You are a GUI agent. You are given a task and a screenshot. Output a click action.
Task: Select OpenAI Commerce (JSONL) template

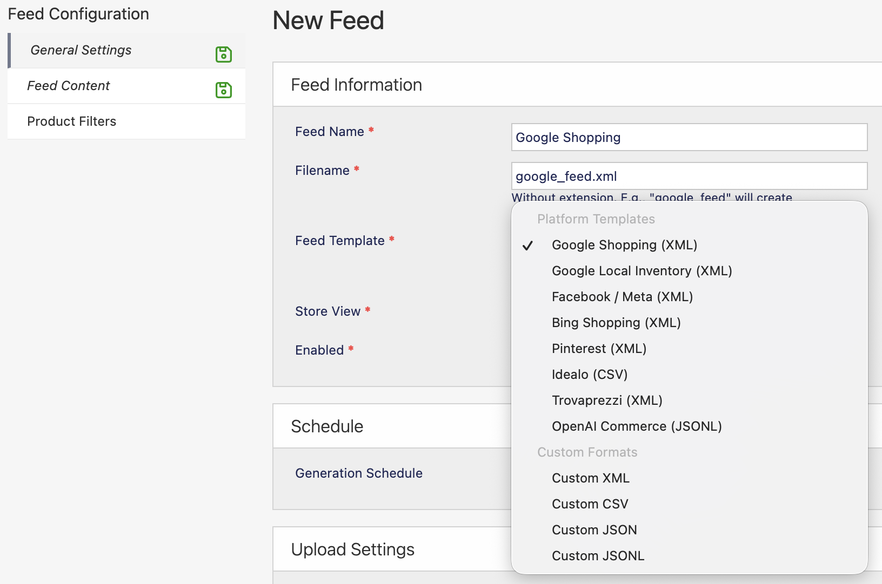(x=689, y=426)
